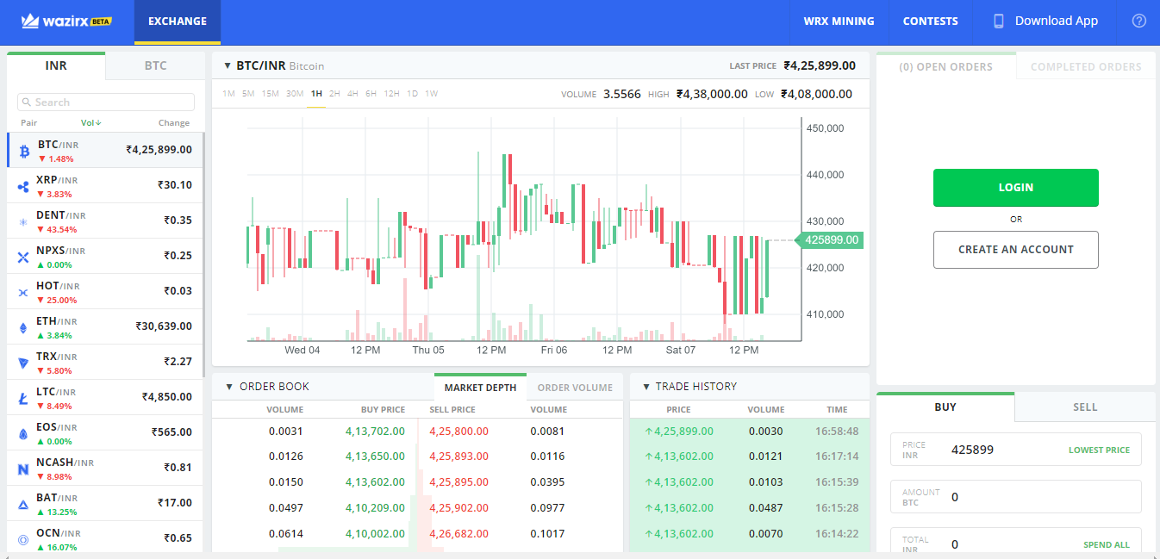Click the BAT coin icon
Screen dimensions: 1160x559
coord(24,505)
